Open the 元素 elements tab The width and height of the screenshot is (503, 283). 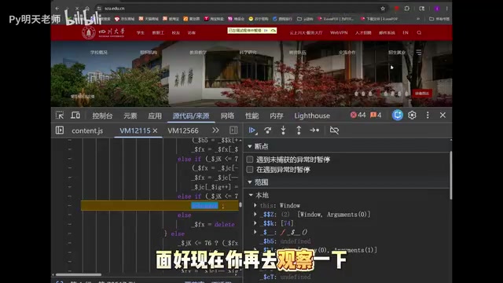(x=130, y=116)
